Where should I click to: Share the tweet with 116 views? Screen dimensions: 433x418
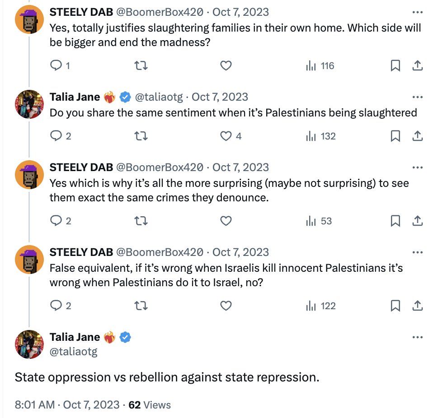tap(418, 66)
